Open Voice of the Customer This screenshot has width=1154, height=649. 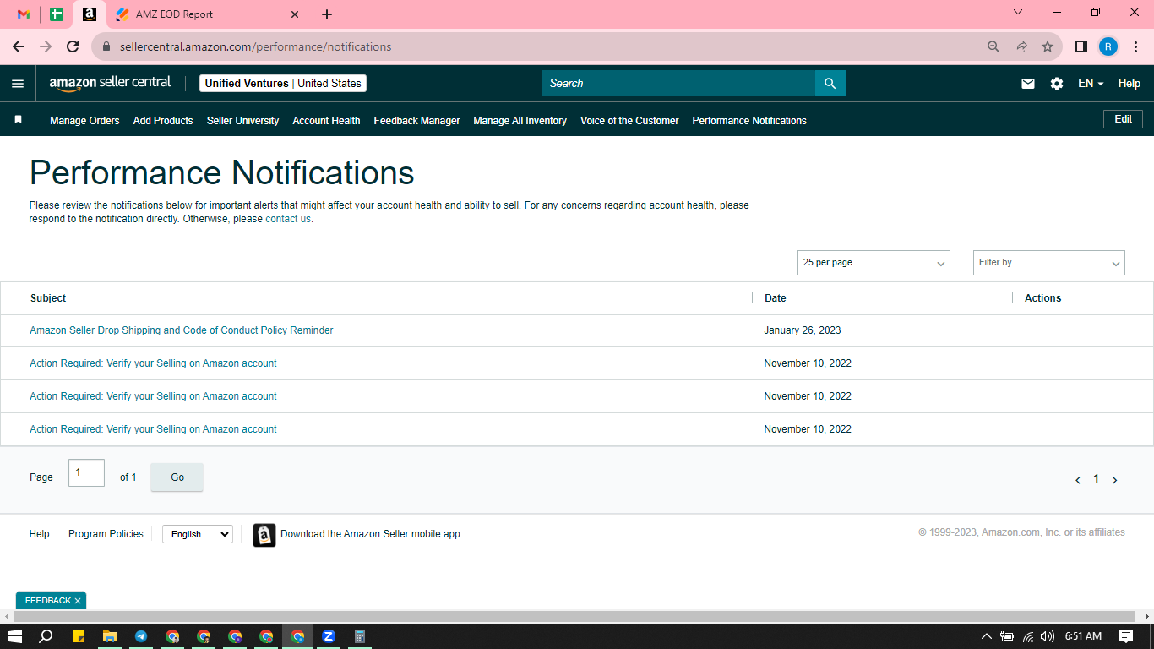[x=629, y=121]
